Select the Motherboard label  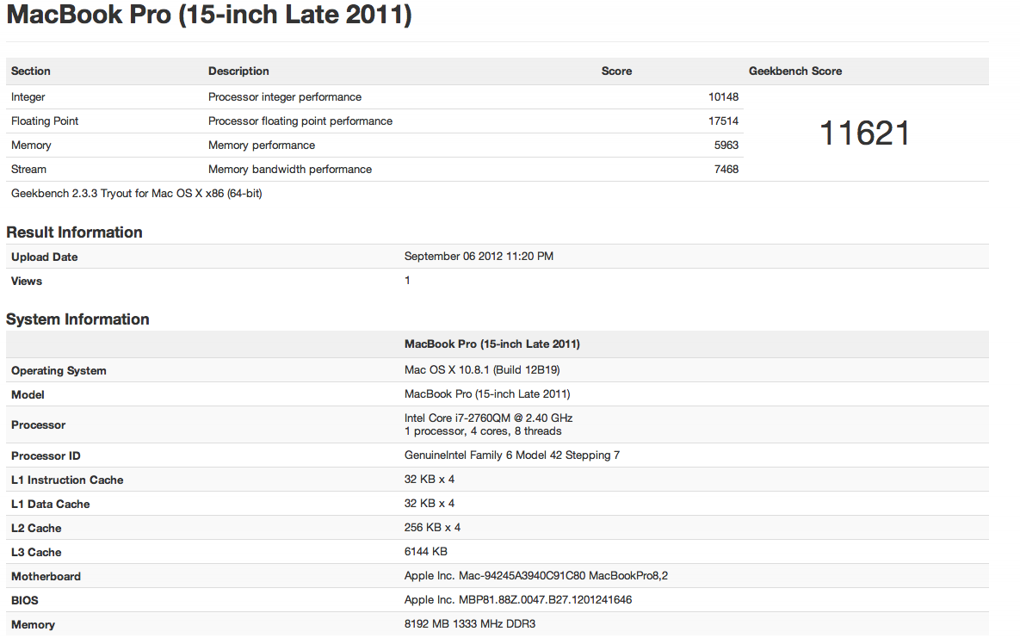pyautogui.click(x=46, y=576)
